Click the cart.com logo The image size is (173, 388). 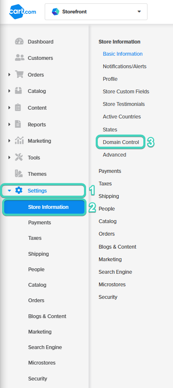(23, 11)
